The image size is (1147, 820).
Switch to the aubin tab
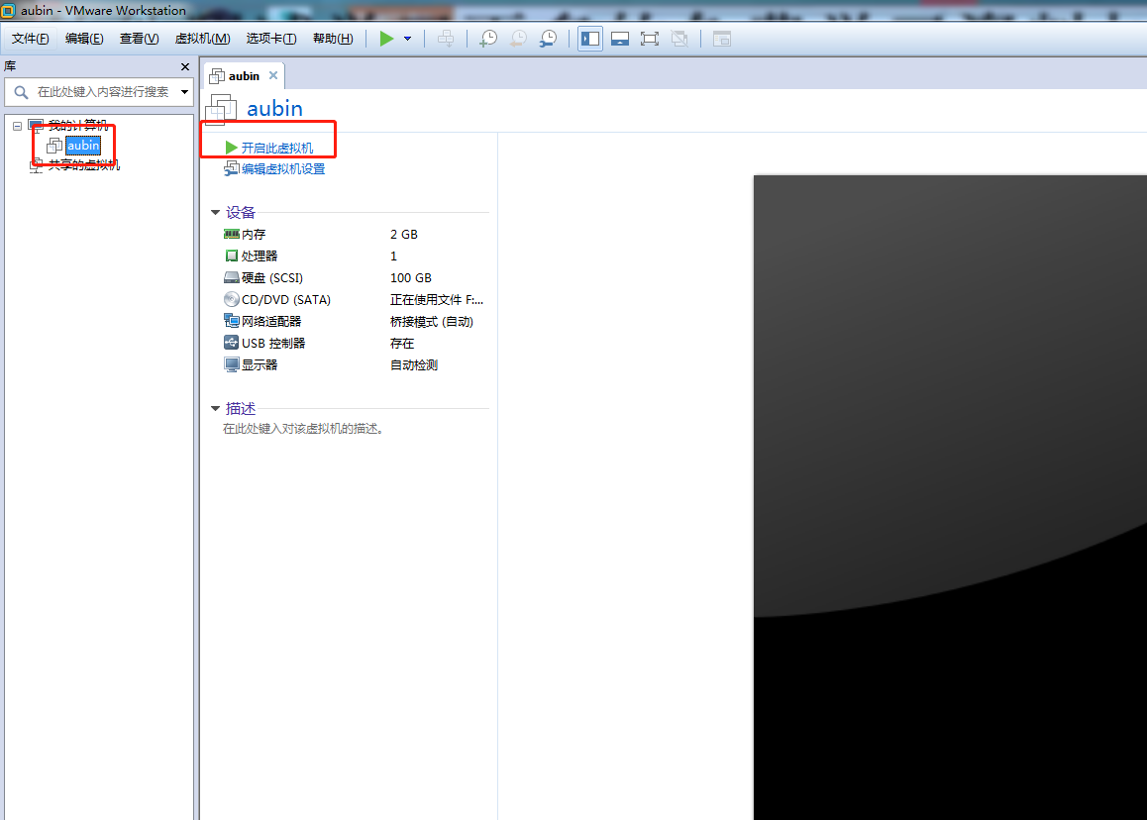click(x=244, y=76)
